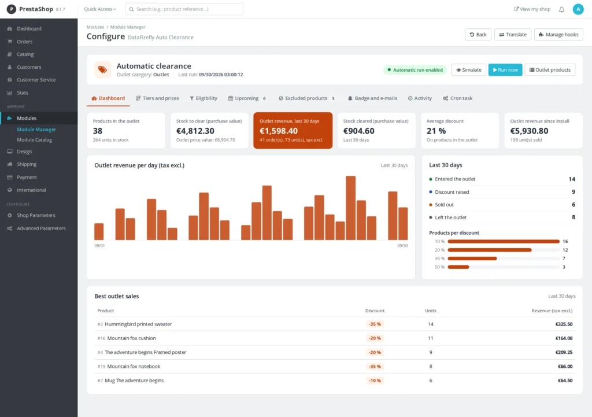592x417 pixels.
Task: Click the Advanced Parameters gears icon
Action: click(x=9, y=228)
